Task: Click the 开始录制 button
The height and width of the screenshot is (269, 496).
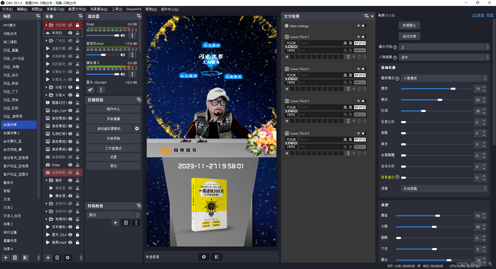Action: point(113,138)
